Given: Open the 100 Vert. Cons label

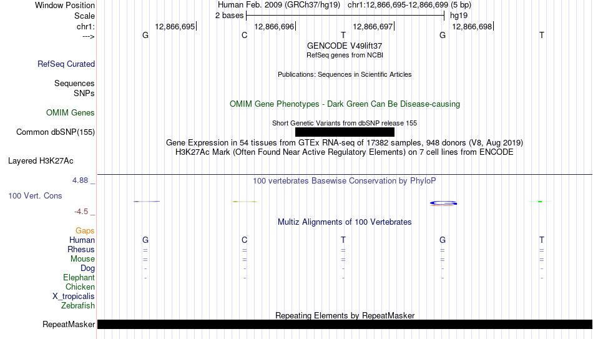Looking at the screenshot, I should (35, 195).
